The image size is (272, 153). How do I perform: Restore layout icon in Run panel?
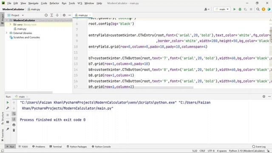pyautogui.click(x=8, y=122)
